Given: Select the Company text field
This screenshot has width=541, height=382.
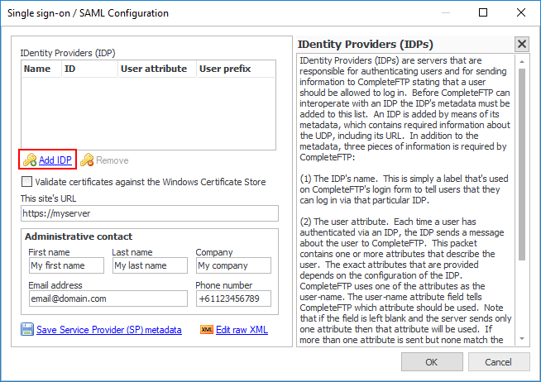Looking at the screenshot, I should tap(232, 265).
